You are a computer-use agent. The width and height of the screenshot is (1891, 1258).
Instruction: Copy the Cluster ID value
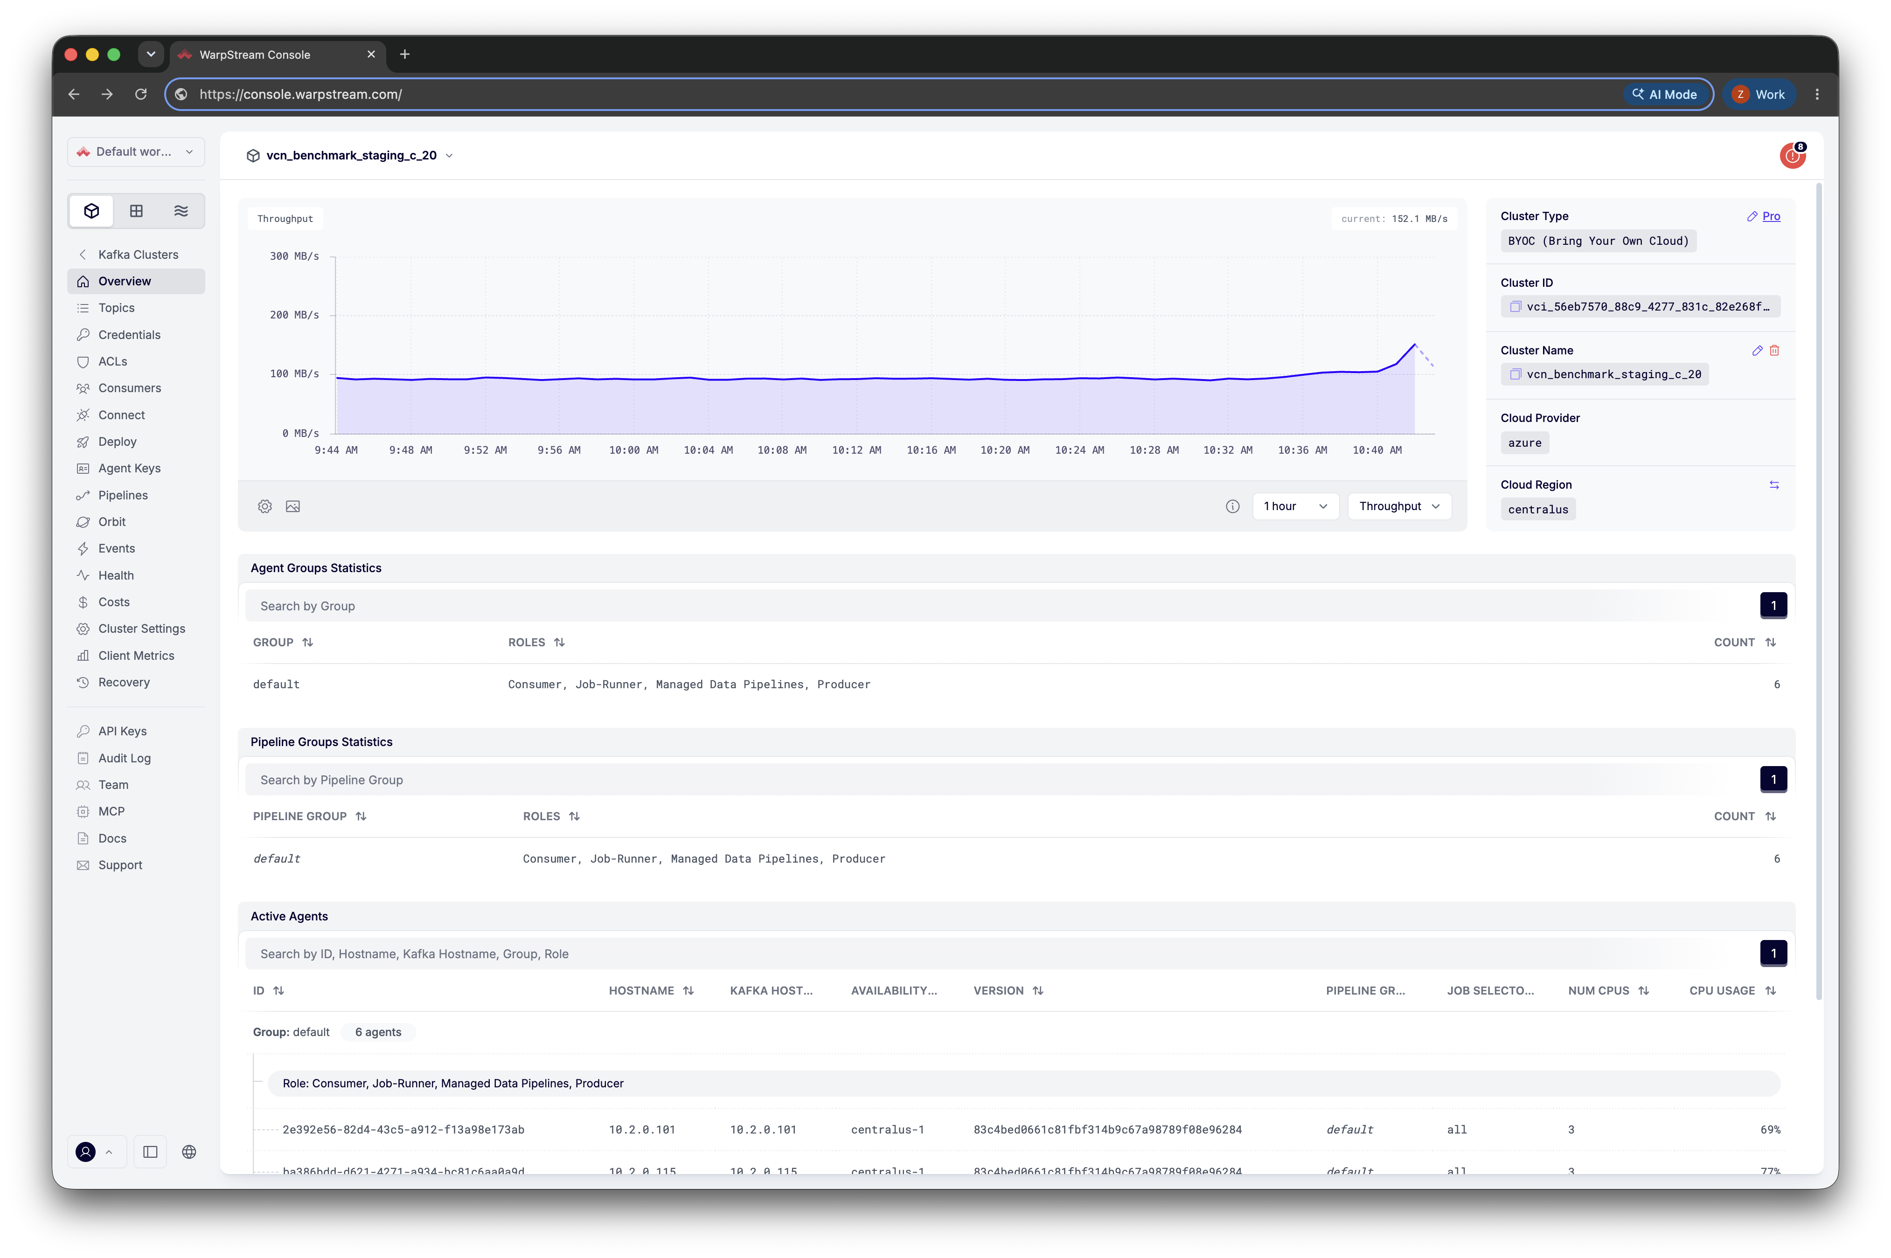1516,306
